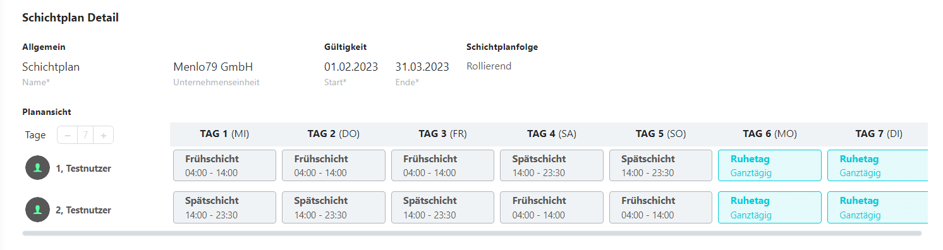Open Testnutzer 1 Ruhetag on TAG 6
943x250 pixels.
770,165
